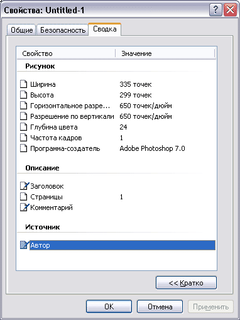240x320 pixels.
Task: Click the editable icon beside Комментарий
Action: tap(25, 207)
